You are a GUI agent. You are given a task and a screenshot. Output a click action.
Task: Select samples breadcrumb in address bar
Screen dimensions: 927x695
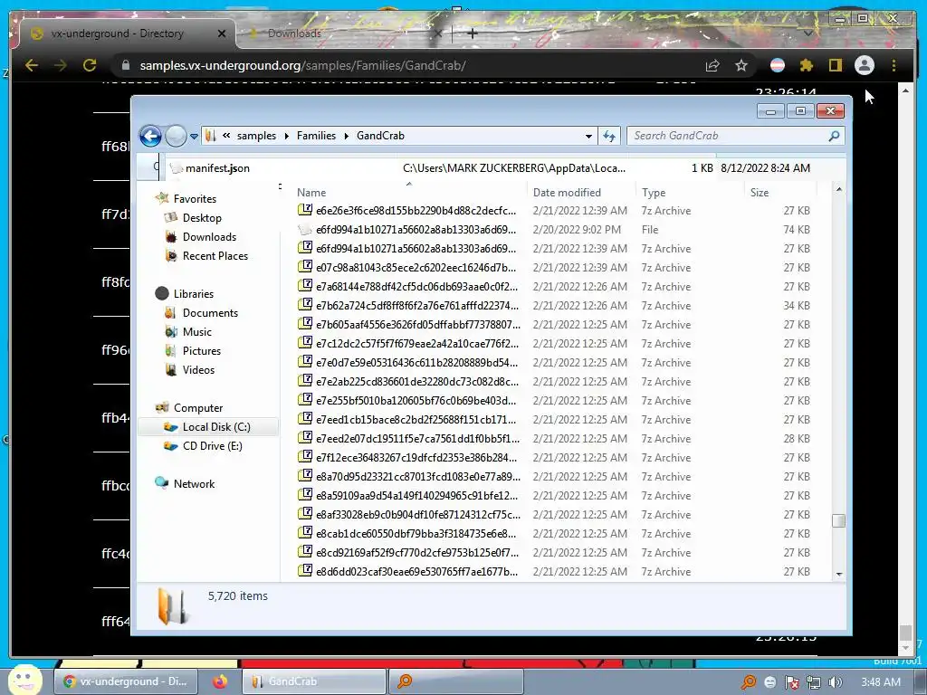(256, 136)
